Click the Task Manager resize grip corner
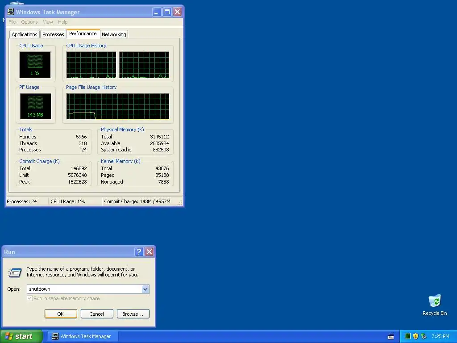 [x=180, y=203]
